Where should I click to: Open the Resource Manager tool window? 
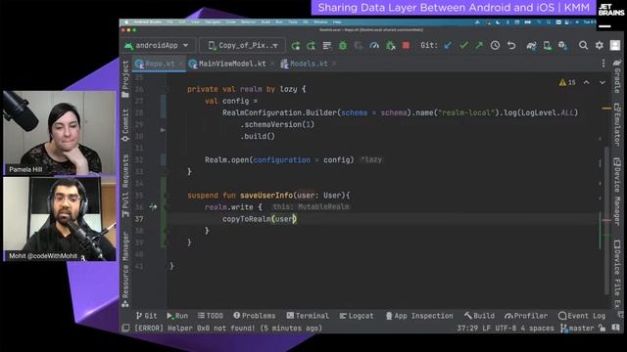(x=125, y=270)
